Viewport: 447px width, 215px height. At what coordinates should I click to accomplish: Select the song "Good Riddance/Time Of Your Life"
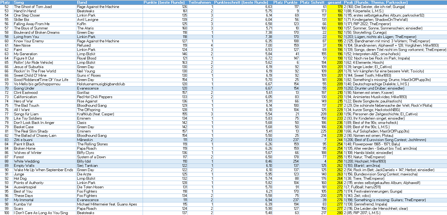point(45,80)
